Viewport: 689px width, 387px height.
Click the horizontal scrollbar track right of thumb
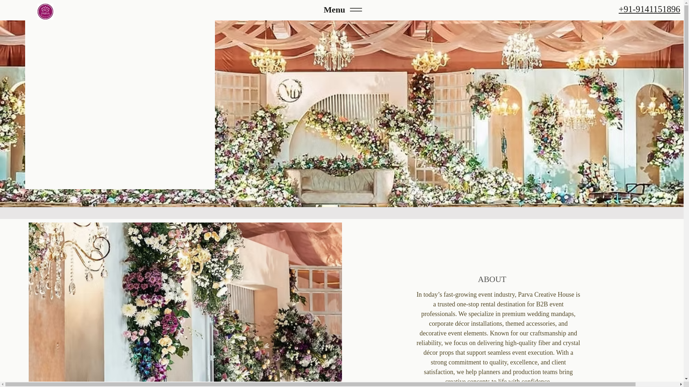(x=657, y=384)
